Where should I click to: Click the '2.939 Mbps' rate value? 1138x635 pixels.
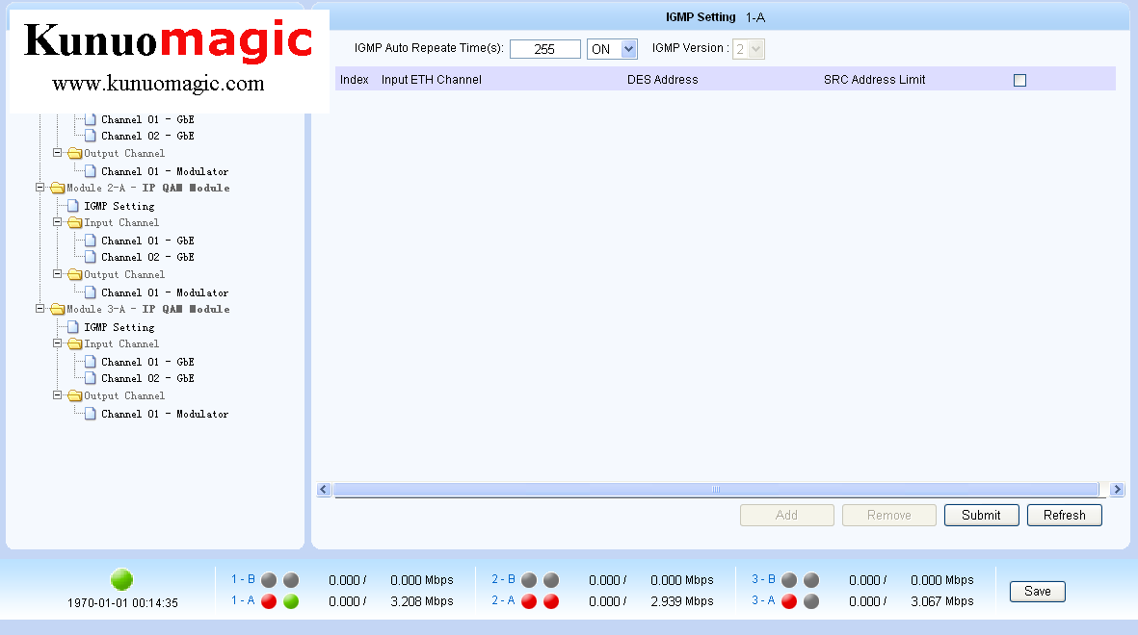pos(682,601)
